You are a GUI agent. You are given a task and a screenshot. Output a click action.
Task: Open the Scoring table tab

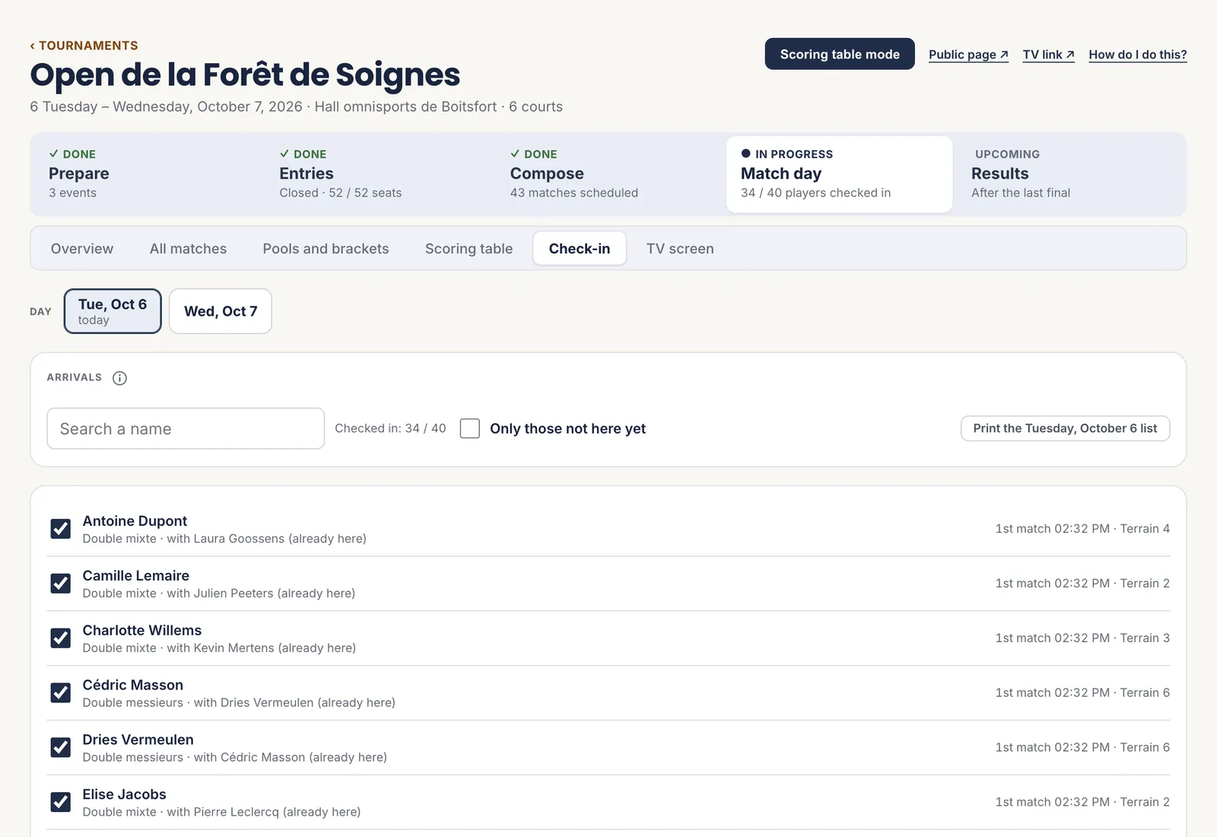point(469,249)
